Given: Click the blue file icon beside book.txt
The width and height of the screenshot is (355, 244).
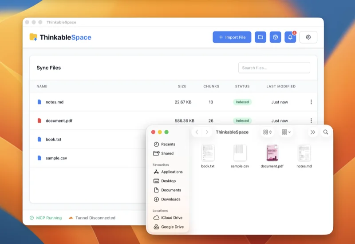Looking at the screenshot, I should [39, 139].
